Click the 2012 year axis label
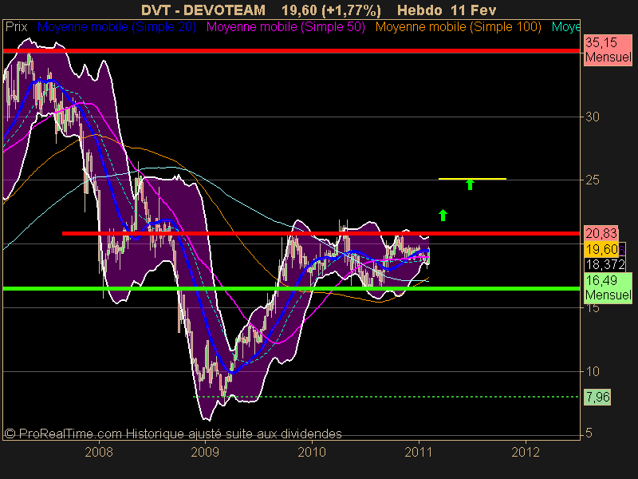 pos(526,452)
